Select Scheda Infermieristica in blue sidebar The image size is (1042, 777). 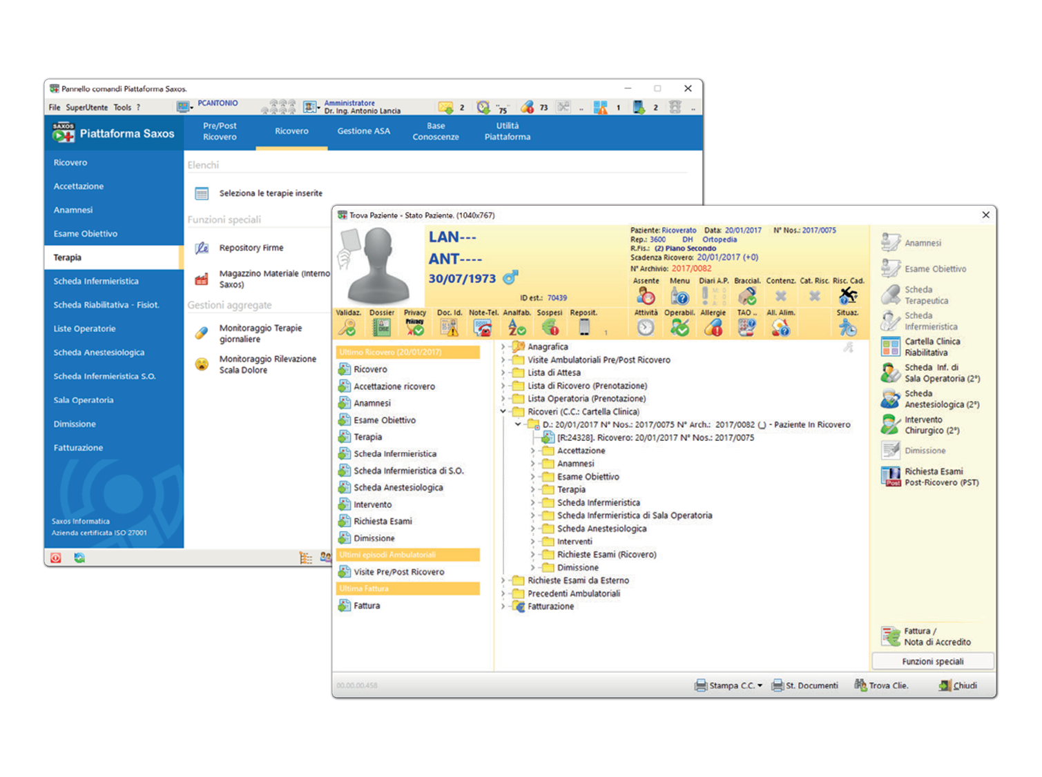coord(114,282)
